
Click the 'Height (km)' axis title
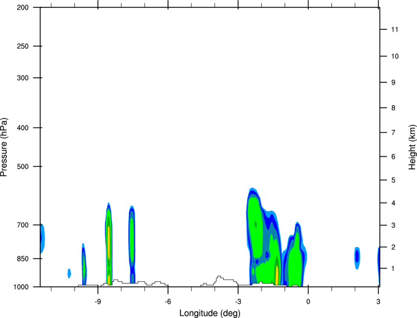pos(412,147)
